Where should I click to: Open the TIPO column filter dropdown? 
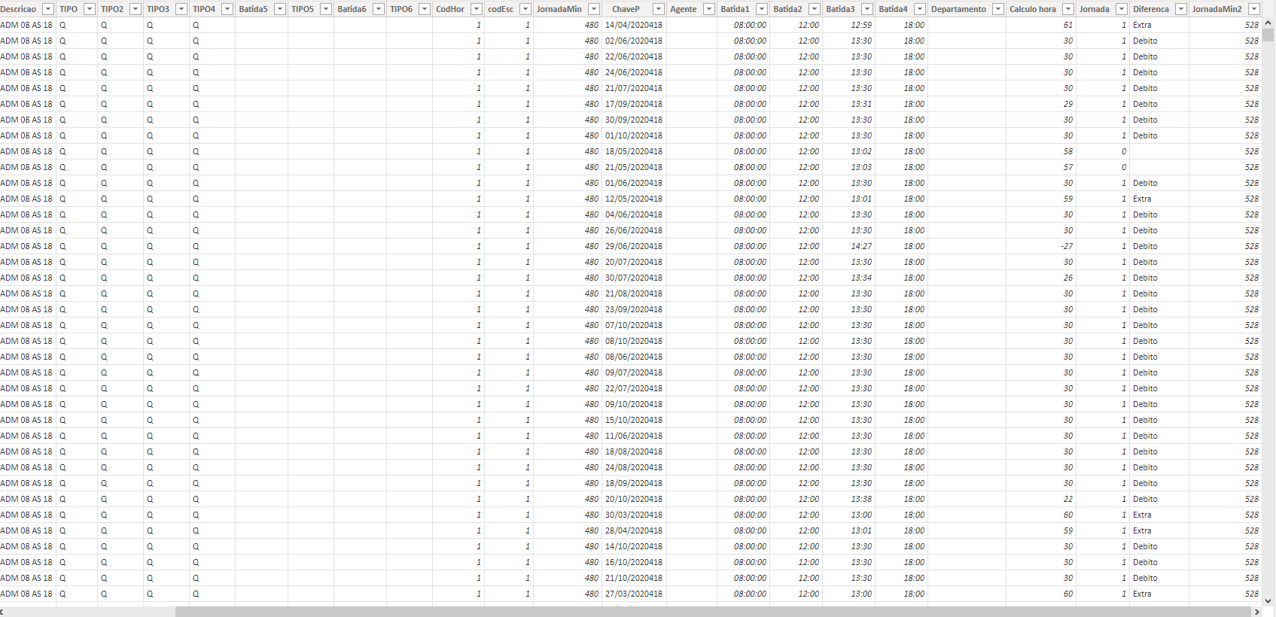(90, 9)
